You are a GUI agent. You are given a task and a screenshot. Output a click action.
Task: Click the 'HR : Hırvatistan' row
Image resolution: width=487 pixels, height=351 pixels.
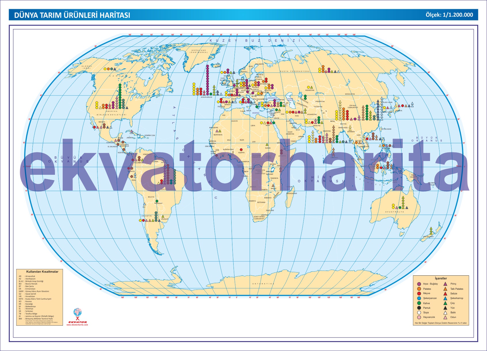[27, 296]
